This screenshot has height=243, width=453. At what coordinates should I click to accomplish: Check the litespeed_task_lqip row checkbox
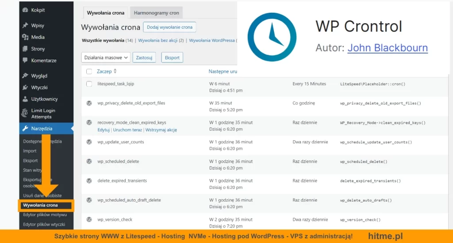click(89, 84)
